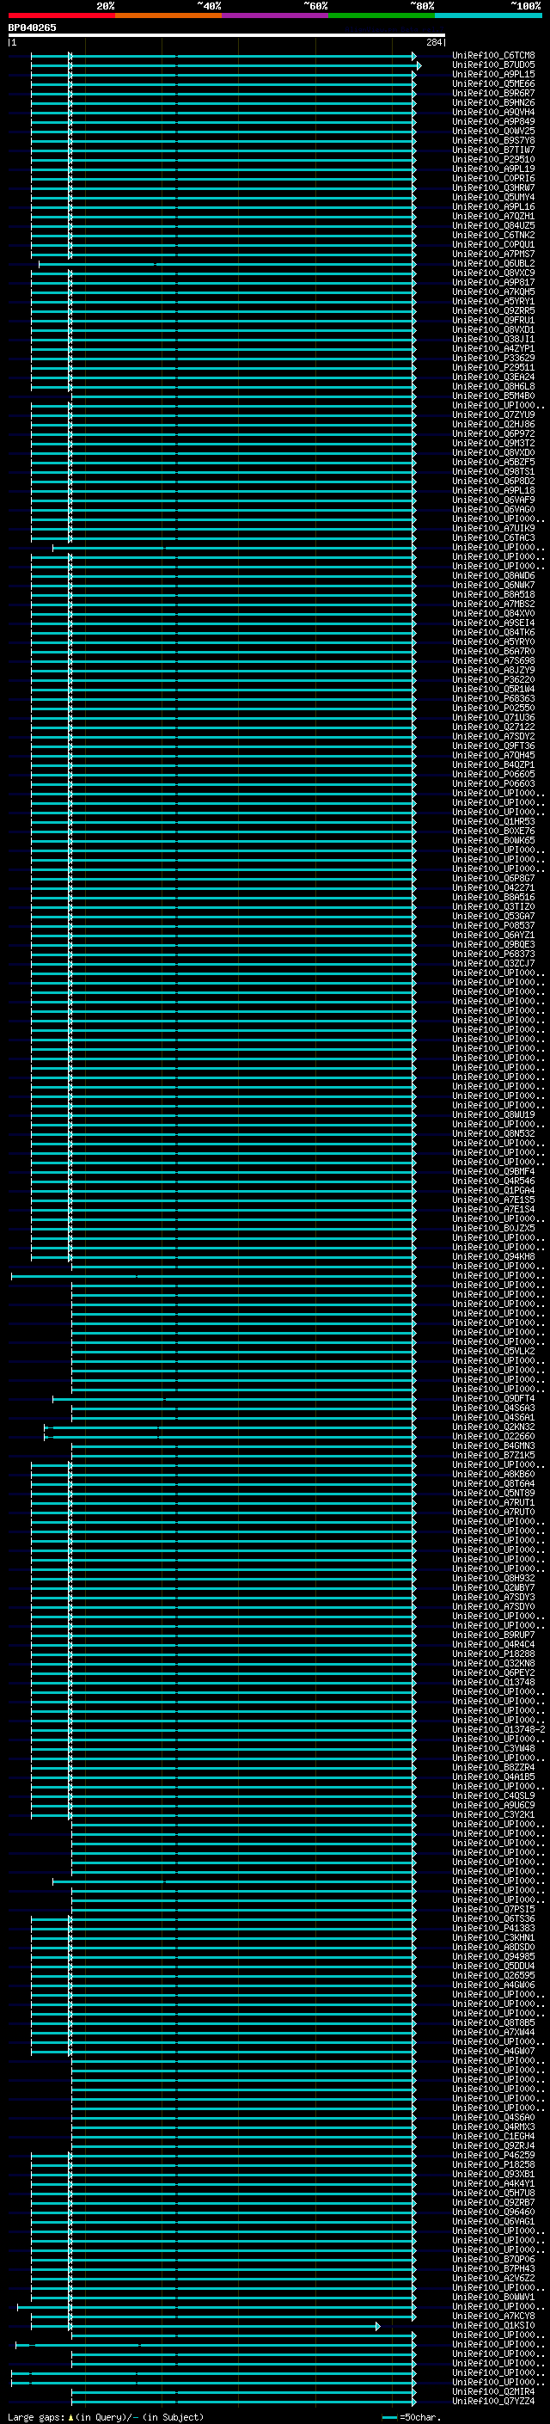This screenshot has height=2424, width=550.
Task: Select the BP040265 query label
Action: coord(32,28)
